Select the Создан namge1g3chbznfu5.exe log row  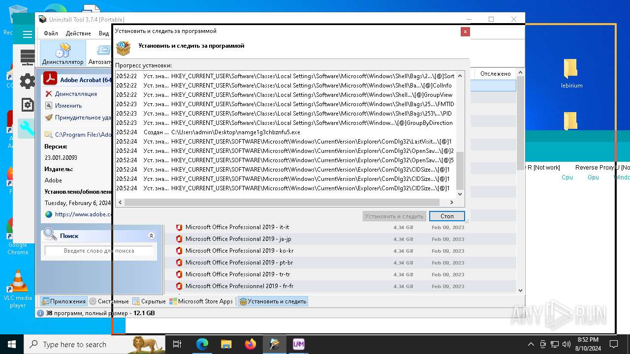[x=285, y=132]
